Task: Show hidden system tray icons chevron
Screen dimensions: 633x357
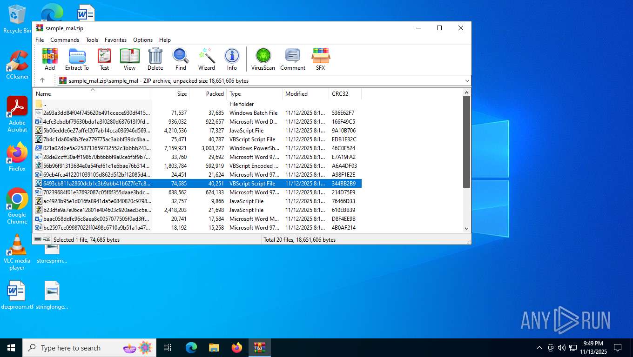Action: (x=539, y=348)
